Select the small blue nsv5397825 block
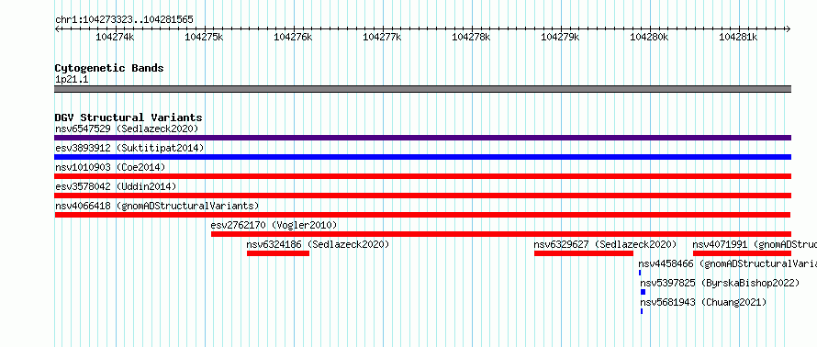Viewport: 817px width, 347px height. [x=643, y=292]
